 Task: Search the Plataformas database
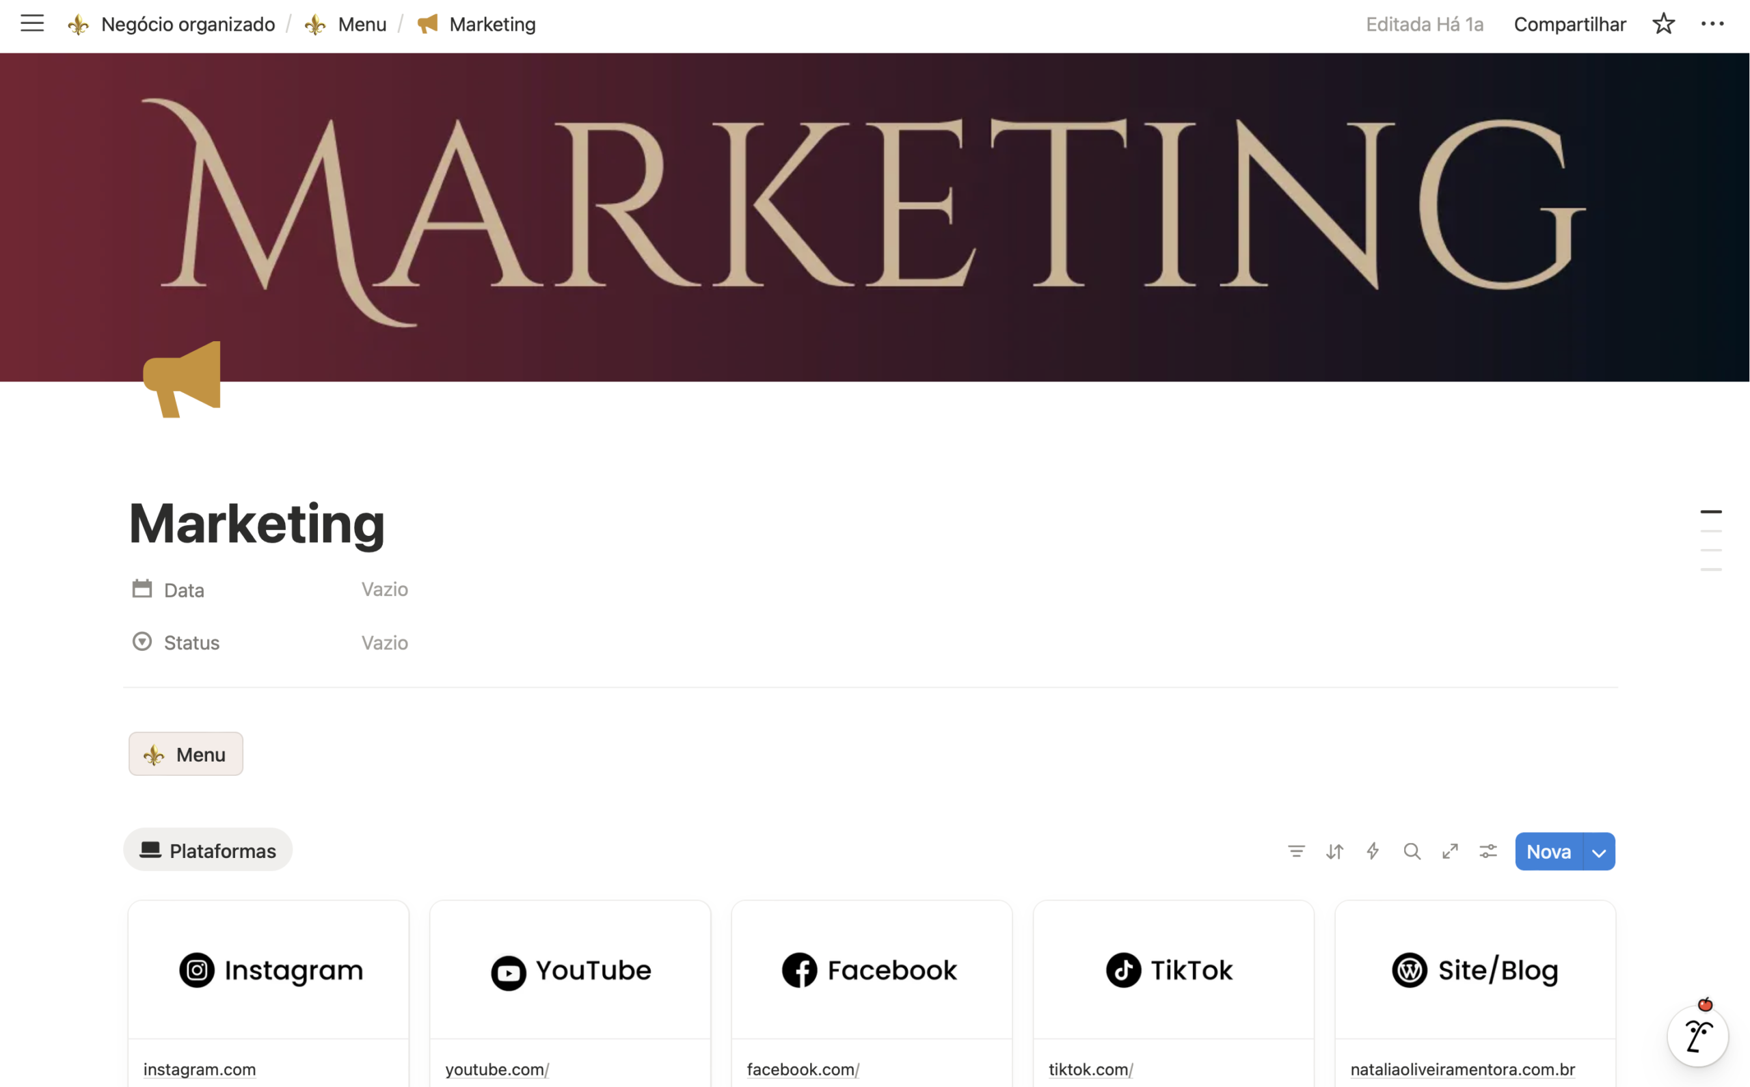1412,851
